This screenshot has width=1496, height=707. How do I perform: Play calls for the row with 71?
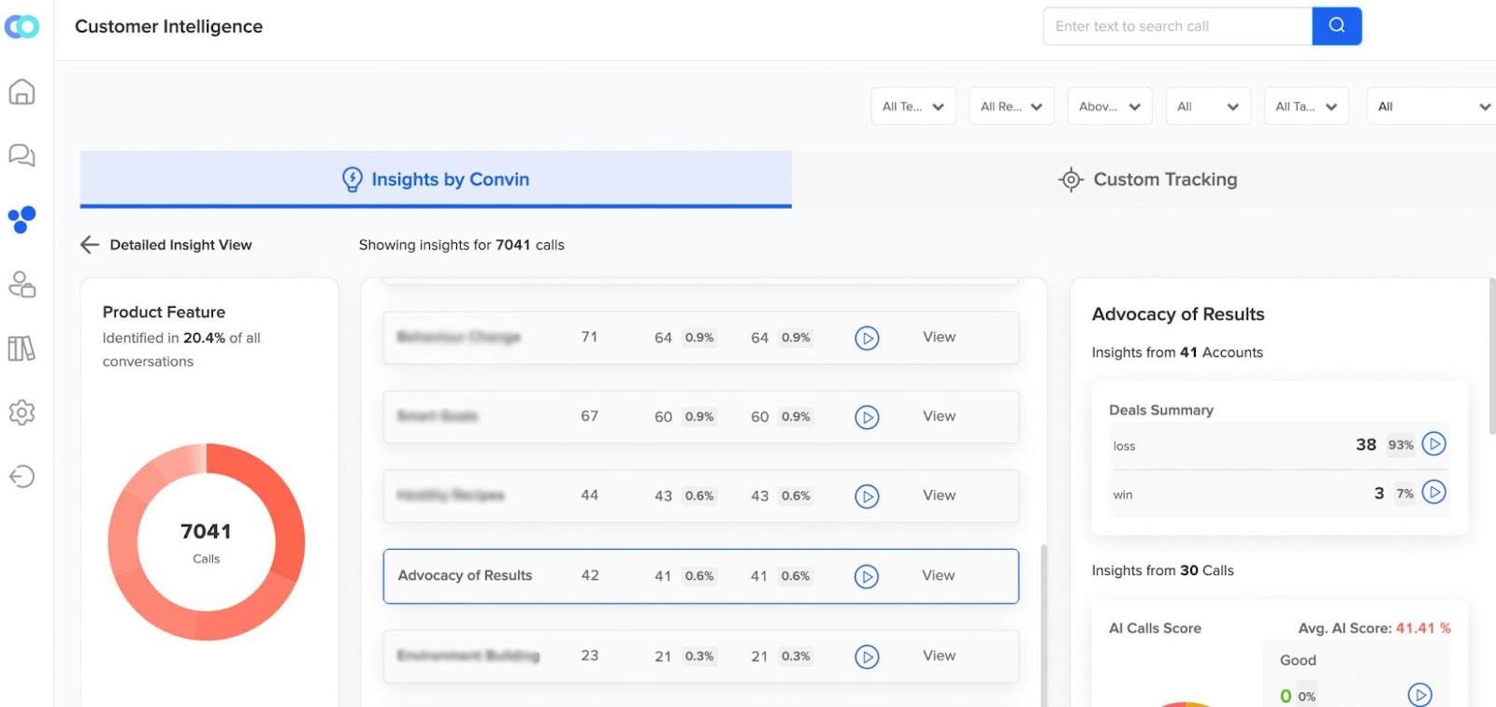pos(867,338)
